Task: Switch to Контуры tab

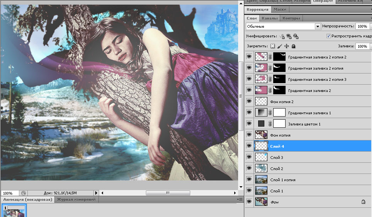Action: [x=291, y=18]
